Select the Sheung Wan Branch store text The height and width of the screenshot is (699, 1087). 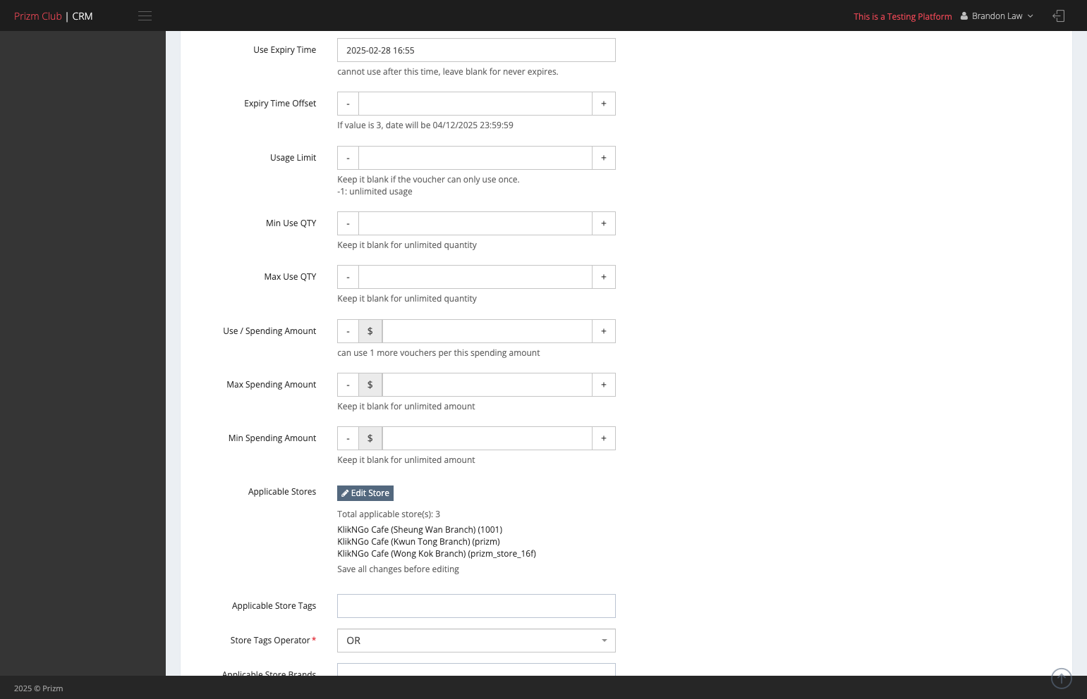(x=420, y=530)
